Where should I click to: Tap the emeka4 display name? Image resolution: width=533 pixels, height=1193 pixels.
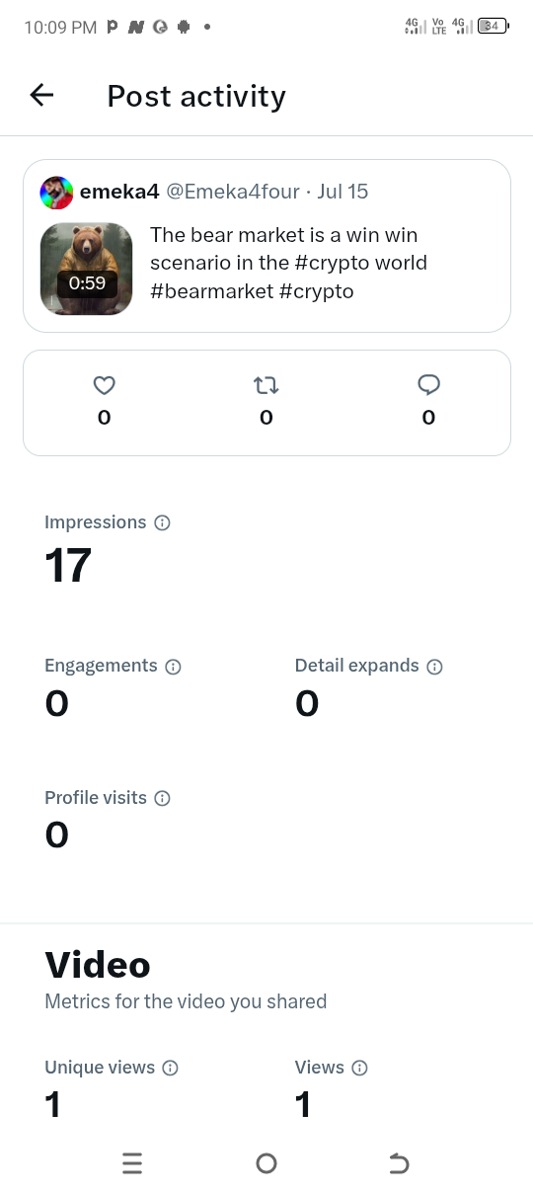point(119,192)
